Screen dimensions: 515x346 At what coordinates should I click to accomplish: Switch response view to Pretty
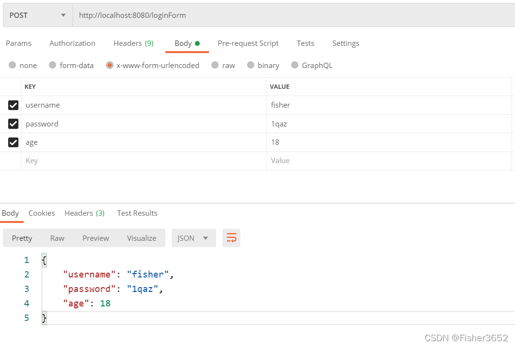(x=22, y=238)
